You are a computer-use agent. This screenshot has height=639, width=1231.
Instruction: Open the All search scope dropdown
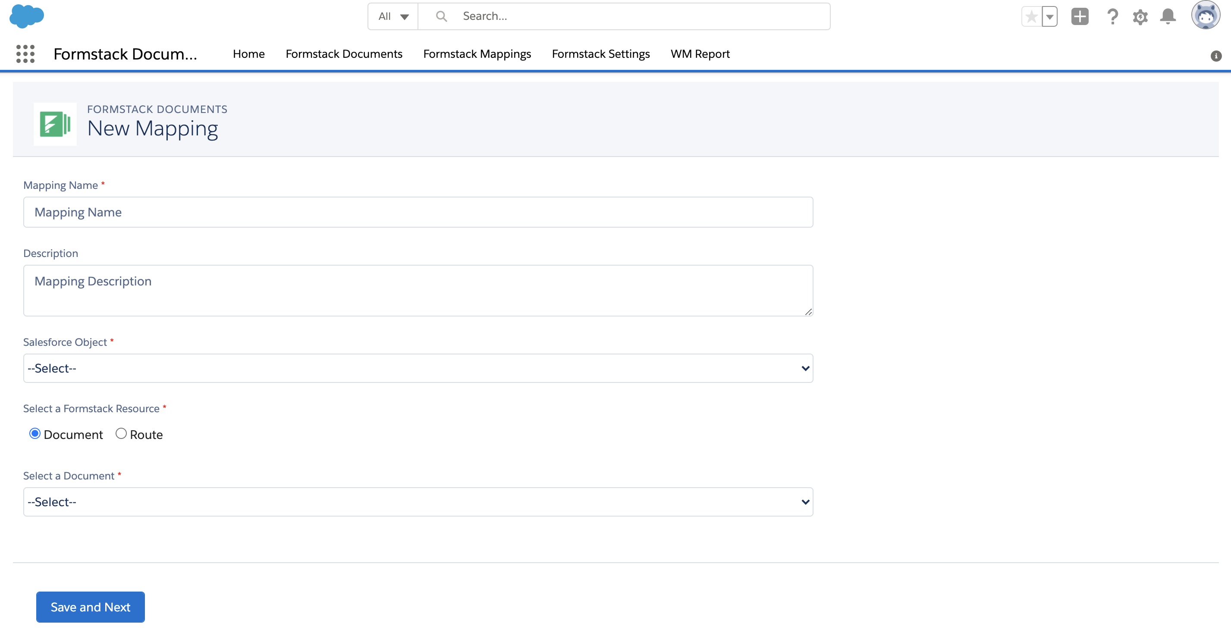click(393, 17)
